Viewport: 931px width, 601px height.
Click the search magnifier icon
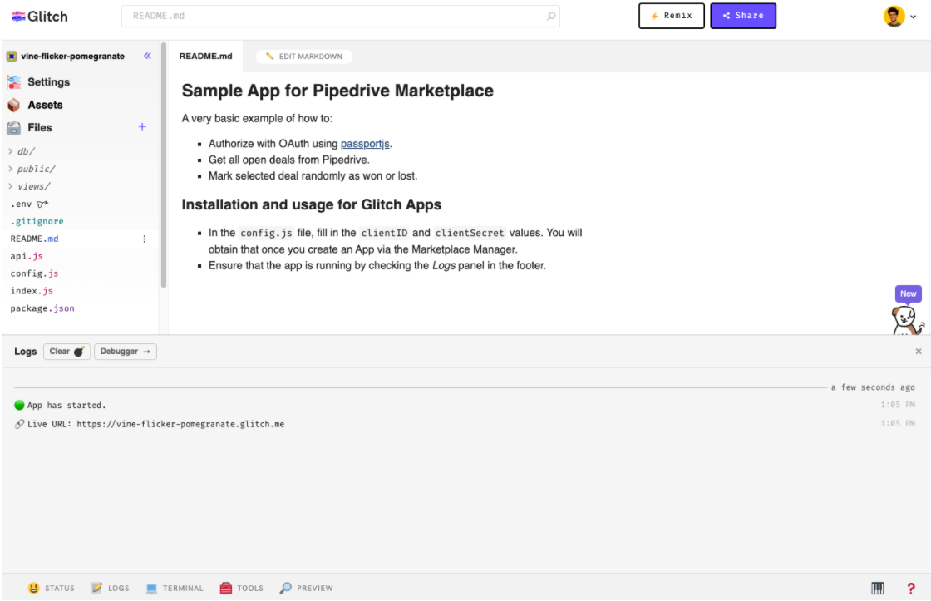(551, 16)
